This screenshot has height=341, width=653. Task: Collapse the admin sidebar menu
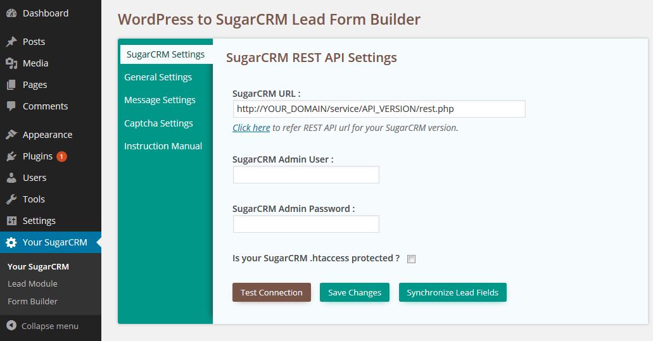click(42, 326)
